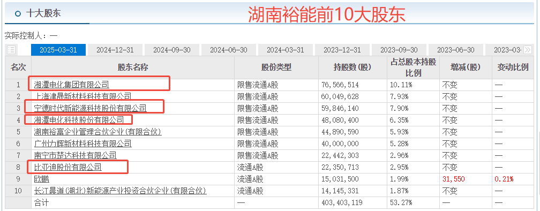Open link 长江晨道(湖北)新能源产业投资合伙企业
540x211 pixels.
click(x=120, y=191)
